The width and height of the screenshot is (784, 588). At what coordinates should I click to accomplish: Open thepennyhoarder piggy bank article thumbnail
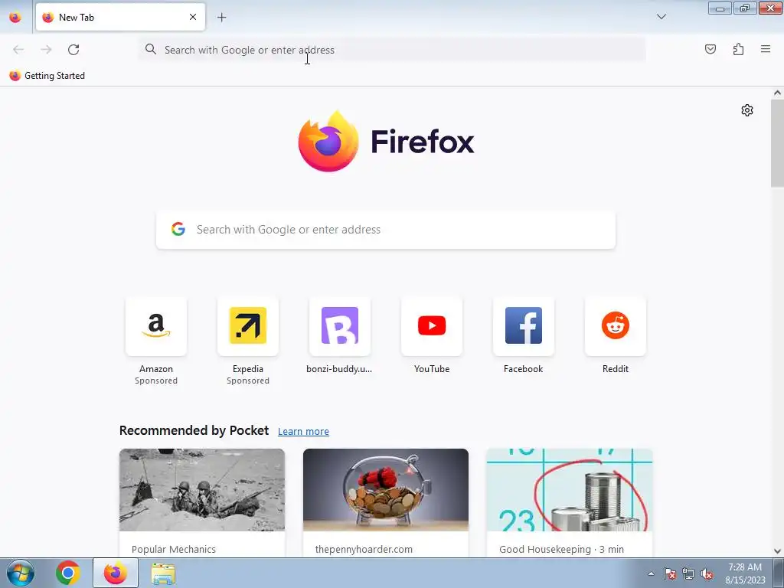tap(386, 490)
